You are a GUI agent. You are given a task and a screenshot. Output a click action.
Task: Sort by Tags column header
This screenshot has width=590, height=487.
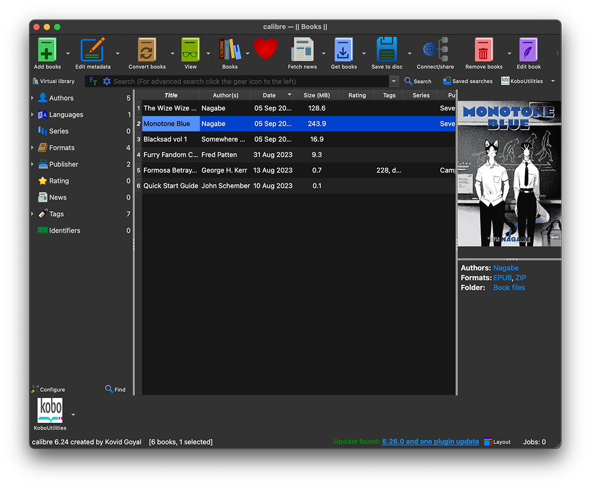point(389,95)
